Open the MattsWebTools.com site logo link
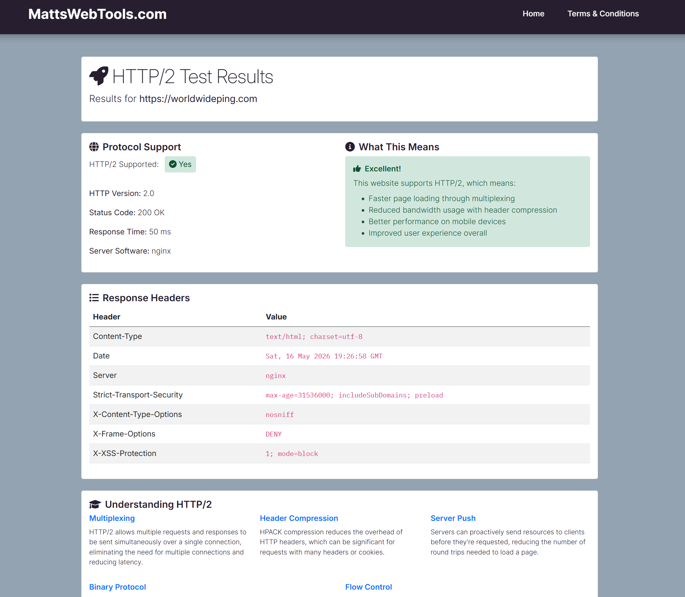Image resolution: width=685 pixels, height=597 pixels. pos(97,14)
